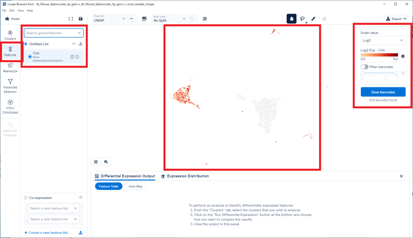The height and width of the screenshot is (238, 413).
Task: Click Create a new feature list
Action: (46, 233)
